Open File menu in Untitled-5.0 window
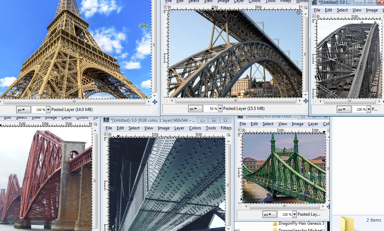 click(109, 128)
